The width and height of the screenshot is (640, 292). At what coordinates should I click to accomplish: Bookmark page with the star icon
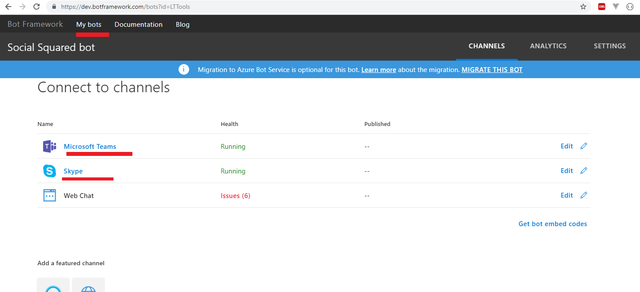click(x=583, y=7)
